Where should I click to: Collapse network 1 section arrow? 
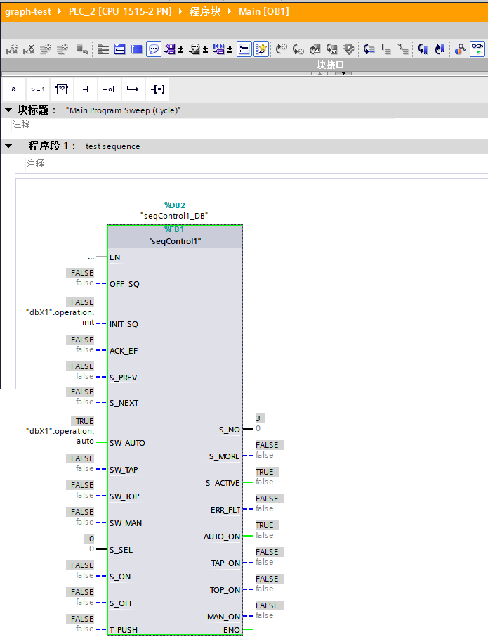click(x=8, y=146)
